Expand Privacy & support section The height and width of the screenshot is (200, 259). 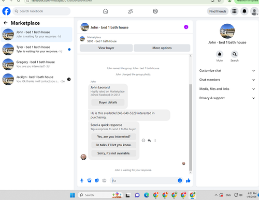pos(227,98)
